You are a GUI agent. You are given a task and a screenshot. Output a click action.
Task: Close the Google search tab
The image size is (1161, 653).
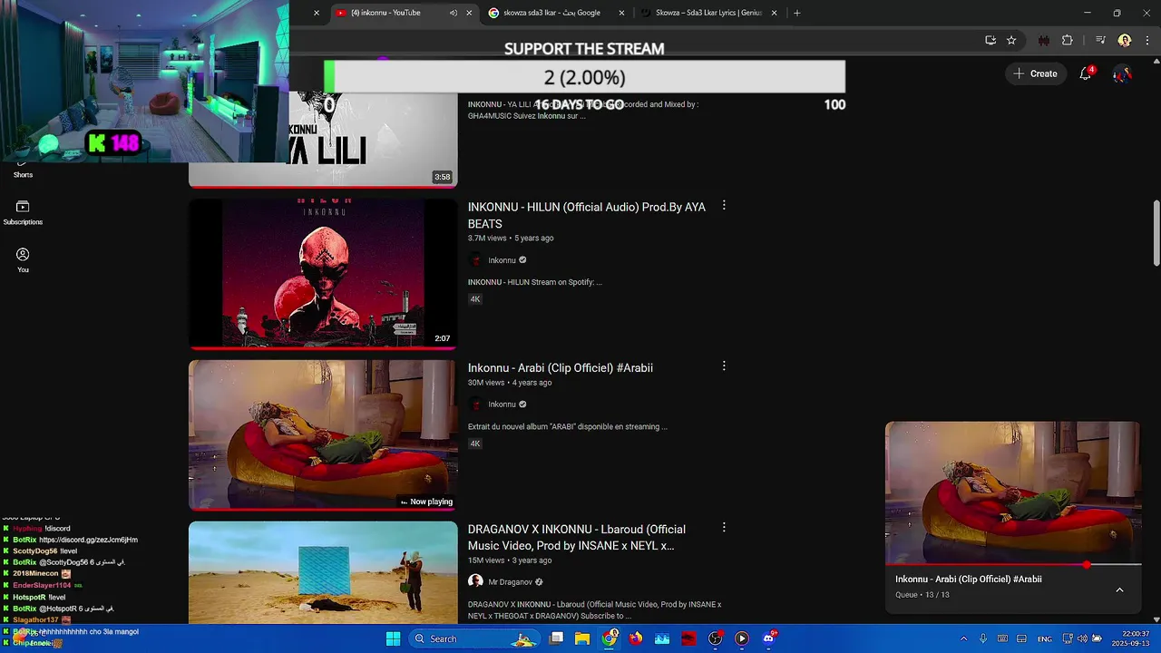click(622, 13)
